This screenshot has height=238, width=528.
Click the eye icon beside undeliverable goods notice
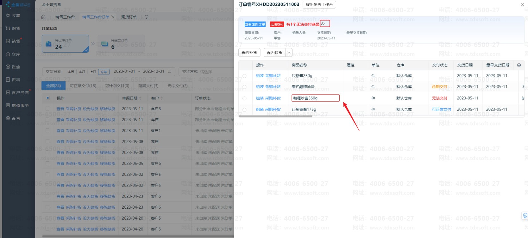[323, 24]
